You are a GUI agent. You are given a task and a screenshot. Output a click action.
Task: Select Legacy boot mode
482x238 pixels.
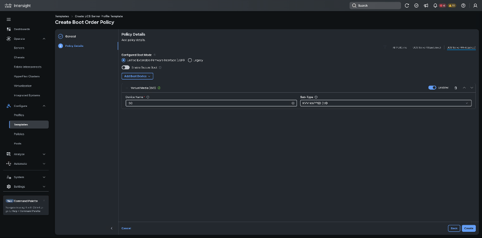[x=190, y=60]
